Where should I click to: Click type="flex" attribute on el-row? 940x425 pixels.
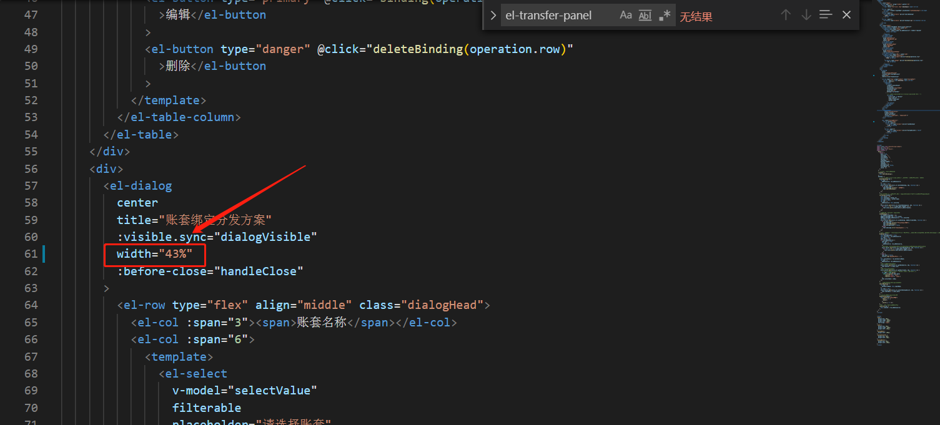(210, 305)
